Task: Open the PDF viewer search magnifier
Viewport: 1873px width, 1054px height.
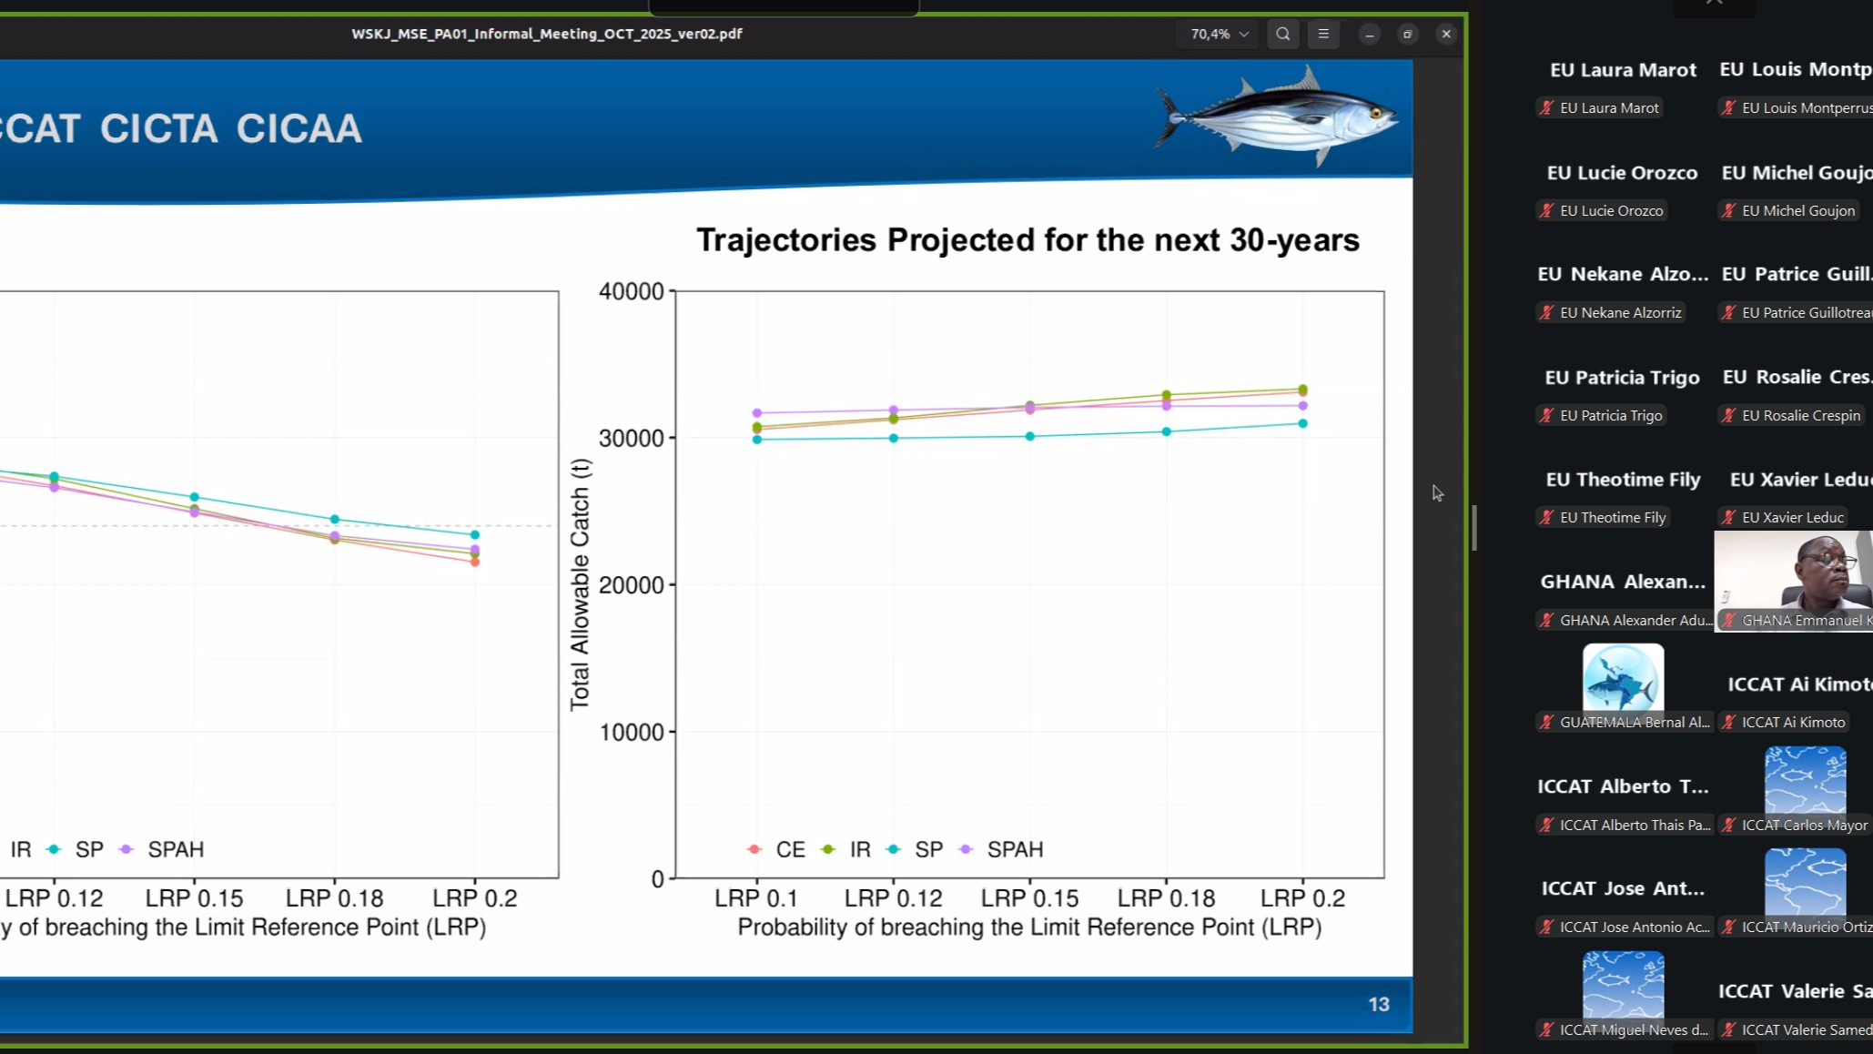Action: pyautogui.click(x=1282, y=35)
